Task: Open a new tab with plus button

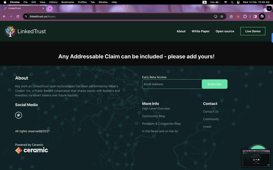Action: (x=50, y=8)
